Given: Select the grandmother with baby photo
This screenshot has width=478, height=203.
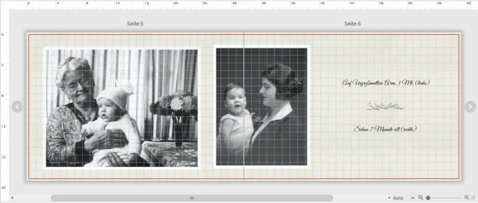Looking at the screenshot, I should pos(121,108).
